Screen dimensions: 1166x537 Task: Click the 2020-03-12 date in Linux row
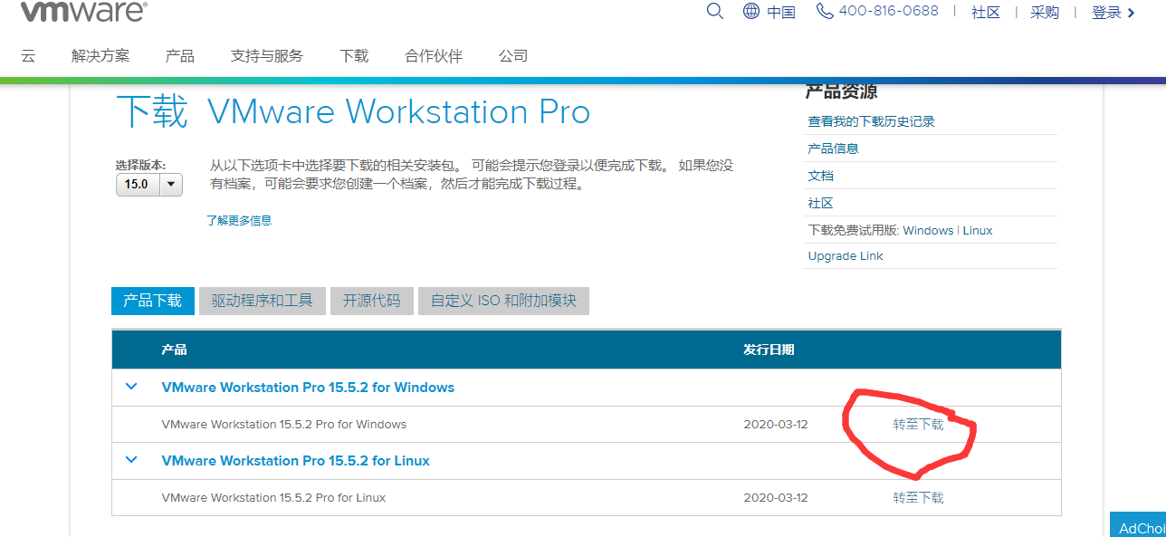pos(775,498)
